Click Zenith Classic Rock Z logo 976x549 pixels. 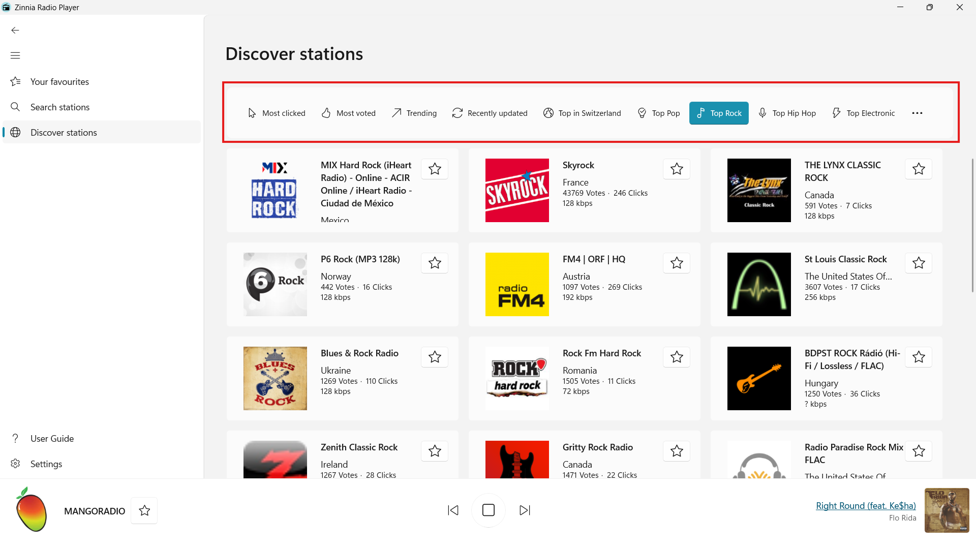(x=275, y=460)
